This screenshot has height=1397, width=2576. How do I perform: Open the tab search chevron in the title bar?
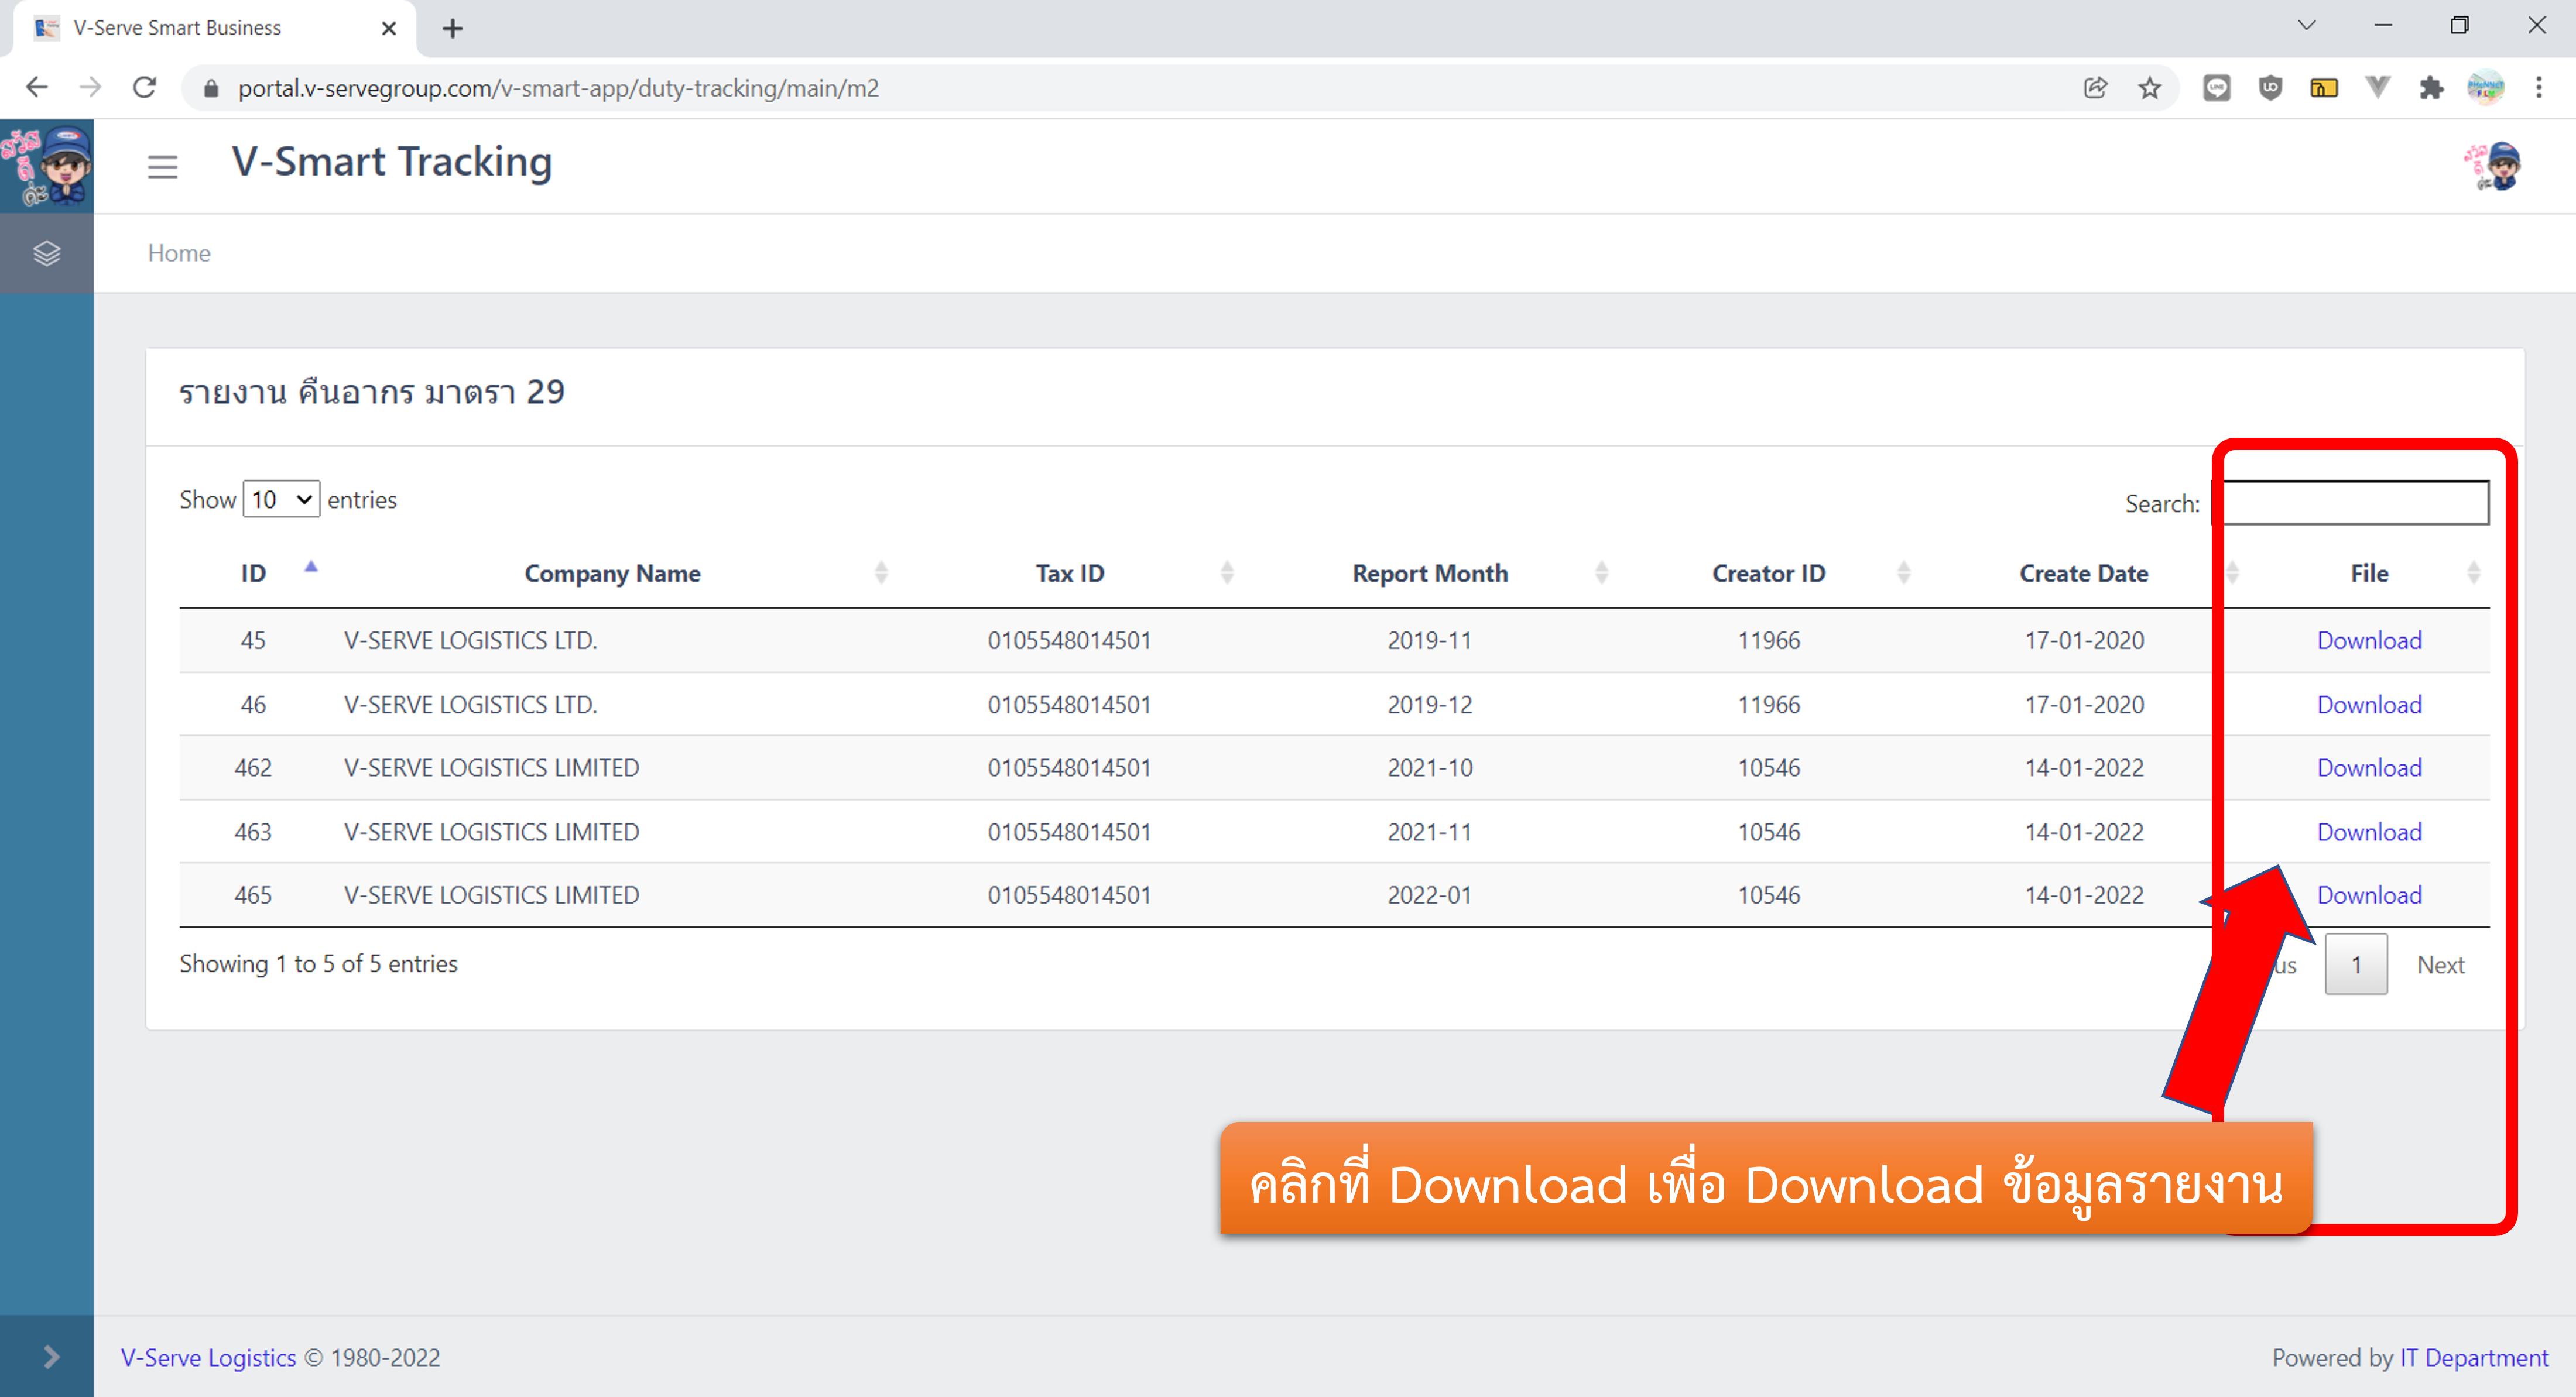(2307, 25)
